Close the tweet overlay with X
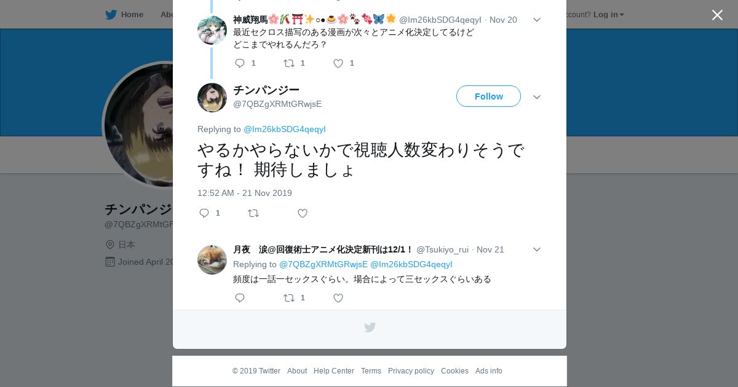 pyautogui.click(x=717, y=15)
